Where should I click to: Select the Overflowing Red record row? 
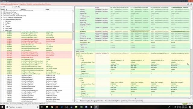[36, 76]
